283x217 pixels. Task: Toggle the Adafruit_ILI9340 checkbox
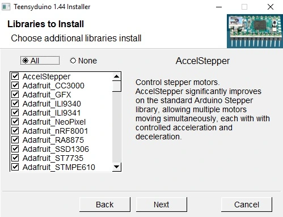click(15, 104)
